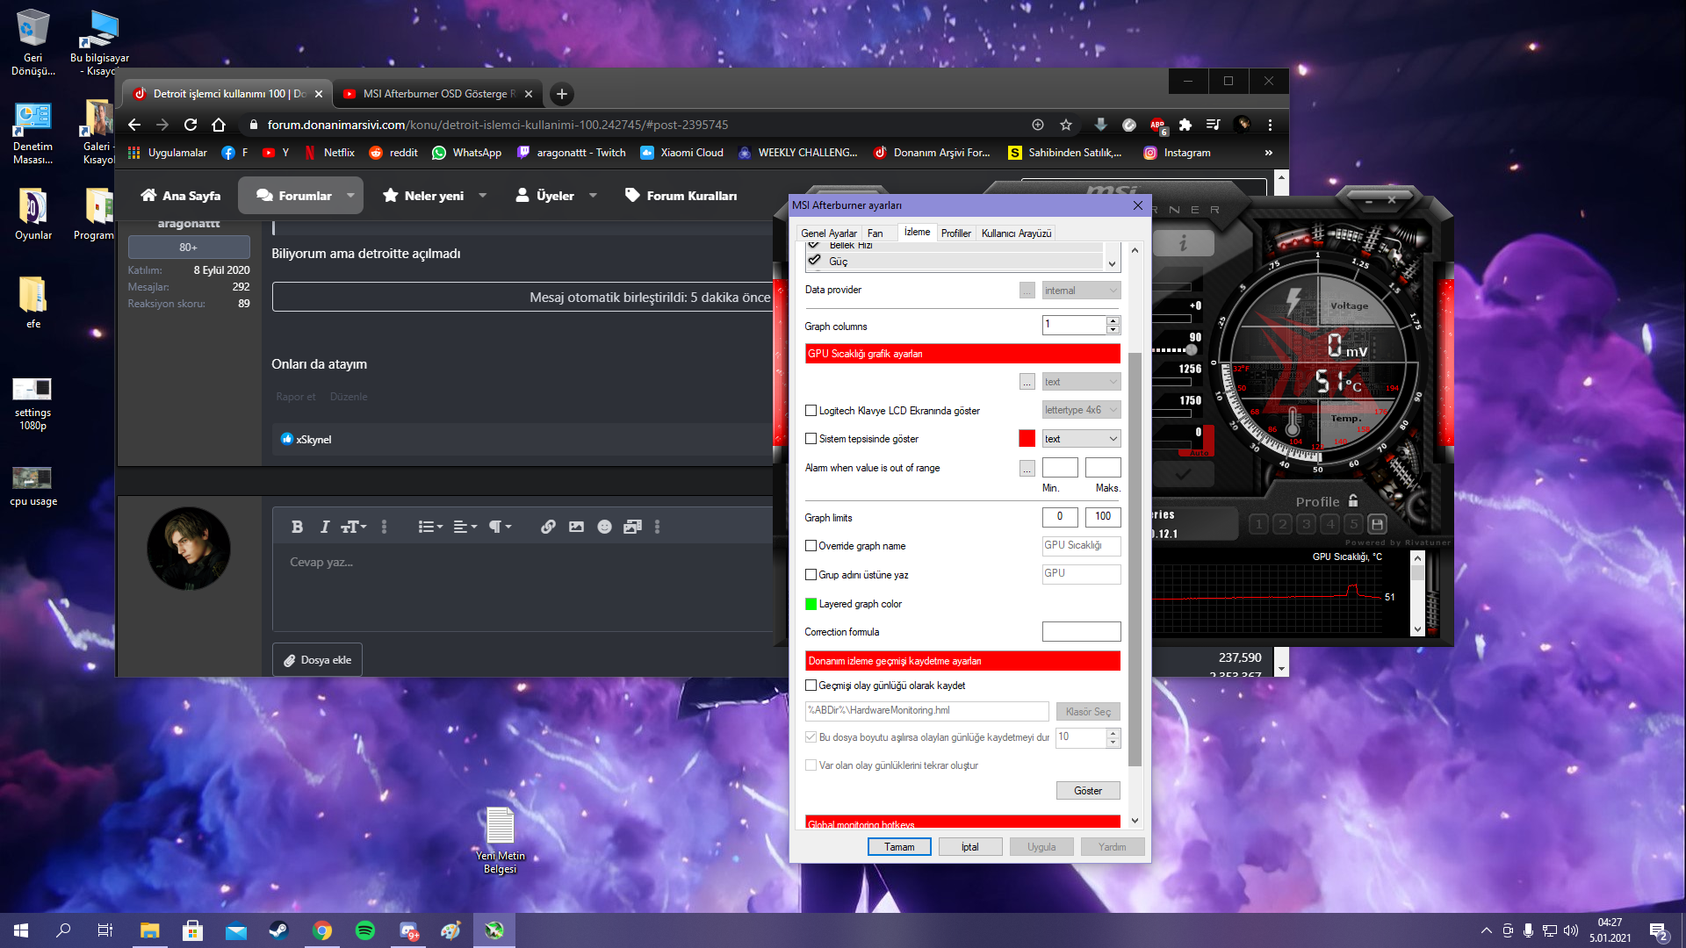Insert an image in the reply editor

click(x=576, y=527)
